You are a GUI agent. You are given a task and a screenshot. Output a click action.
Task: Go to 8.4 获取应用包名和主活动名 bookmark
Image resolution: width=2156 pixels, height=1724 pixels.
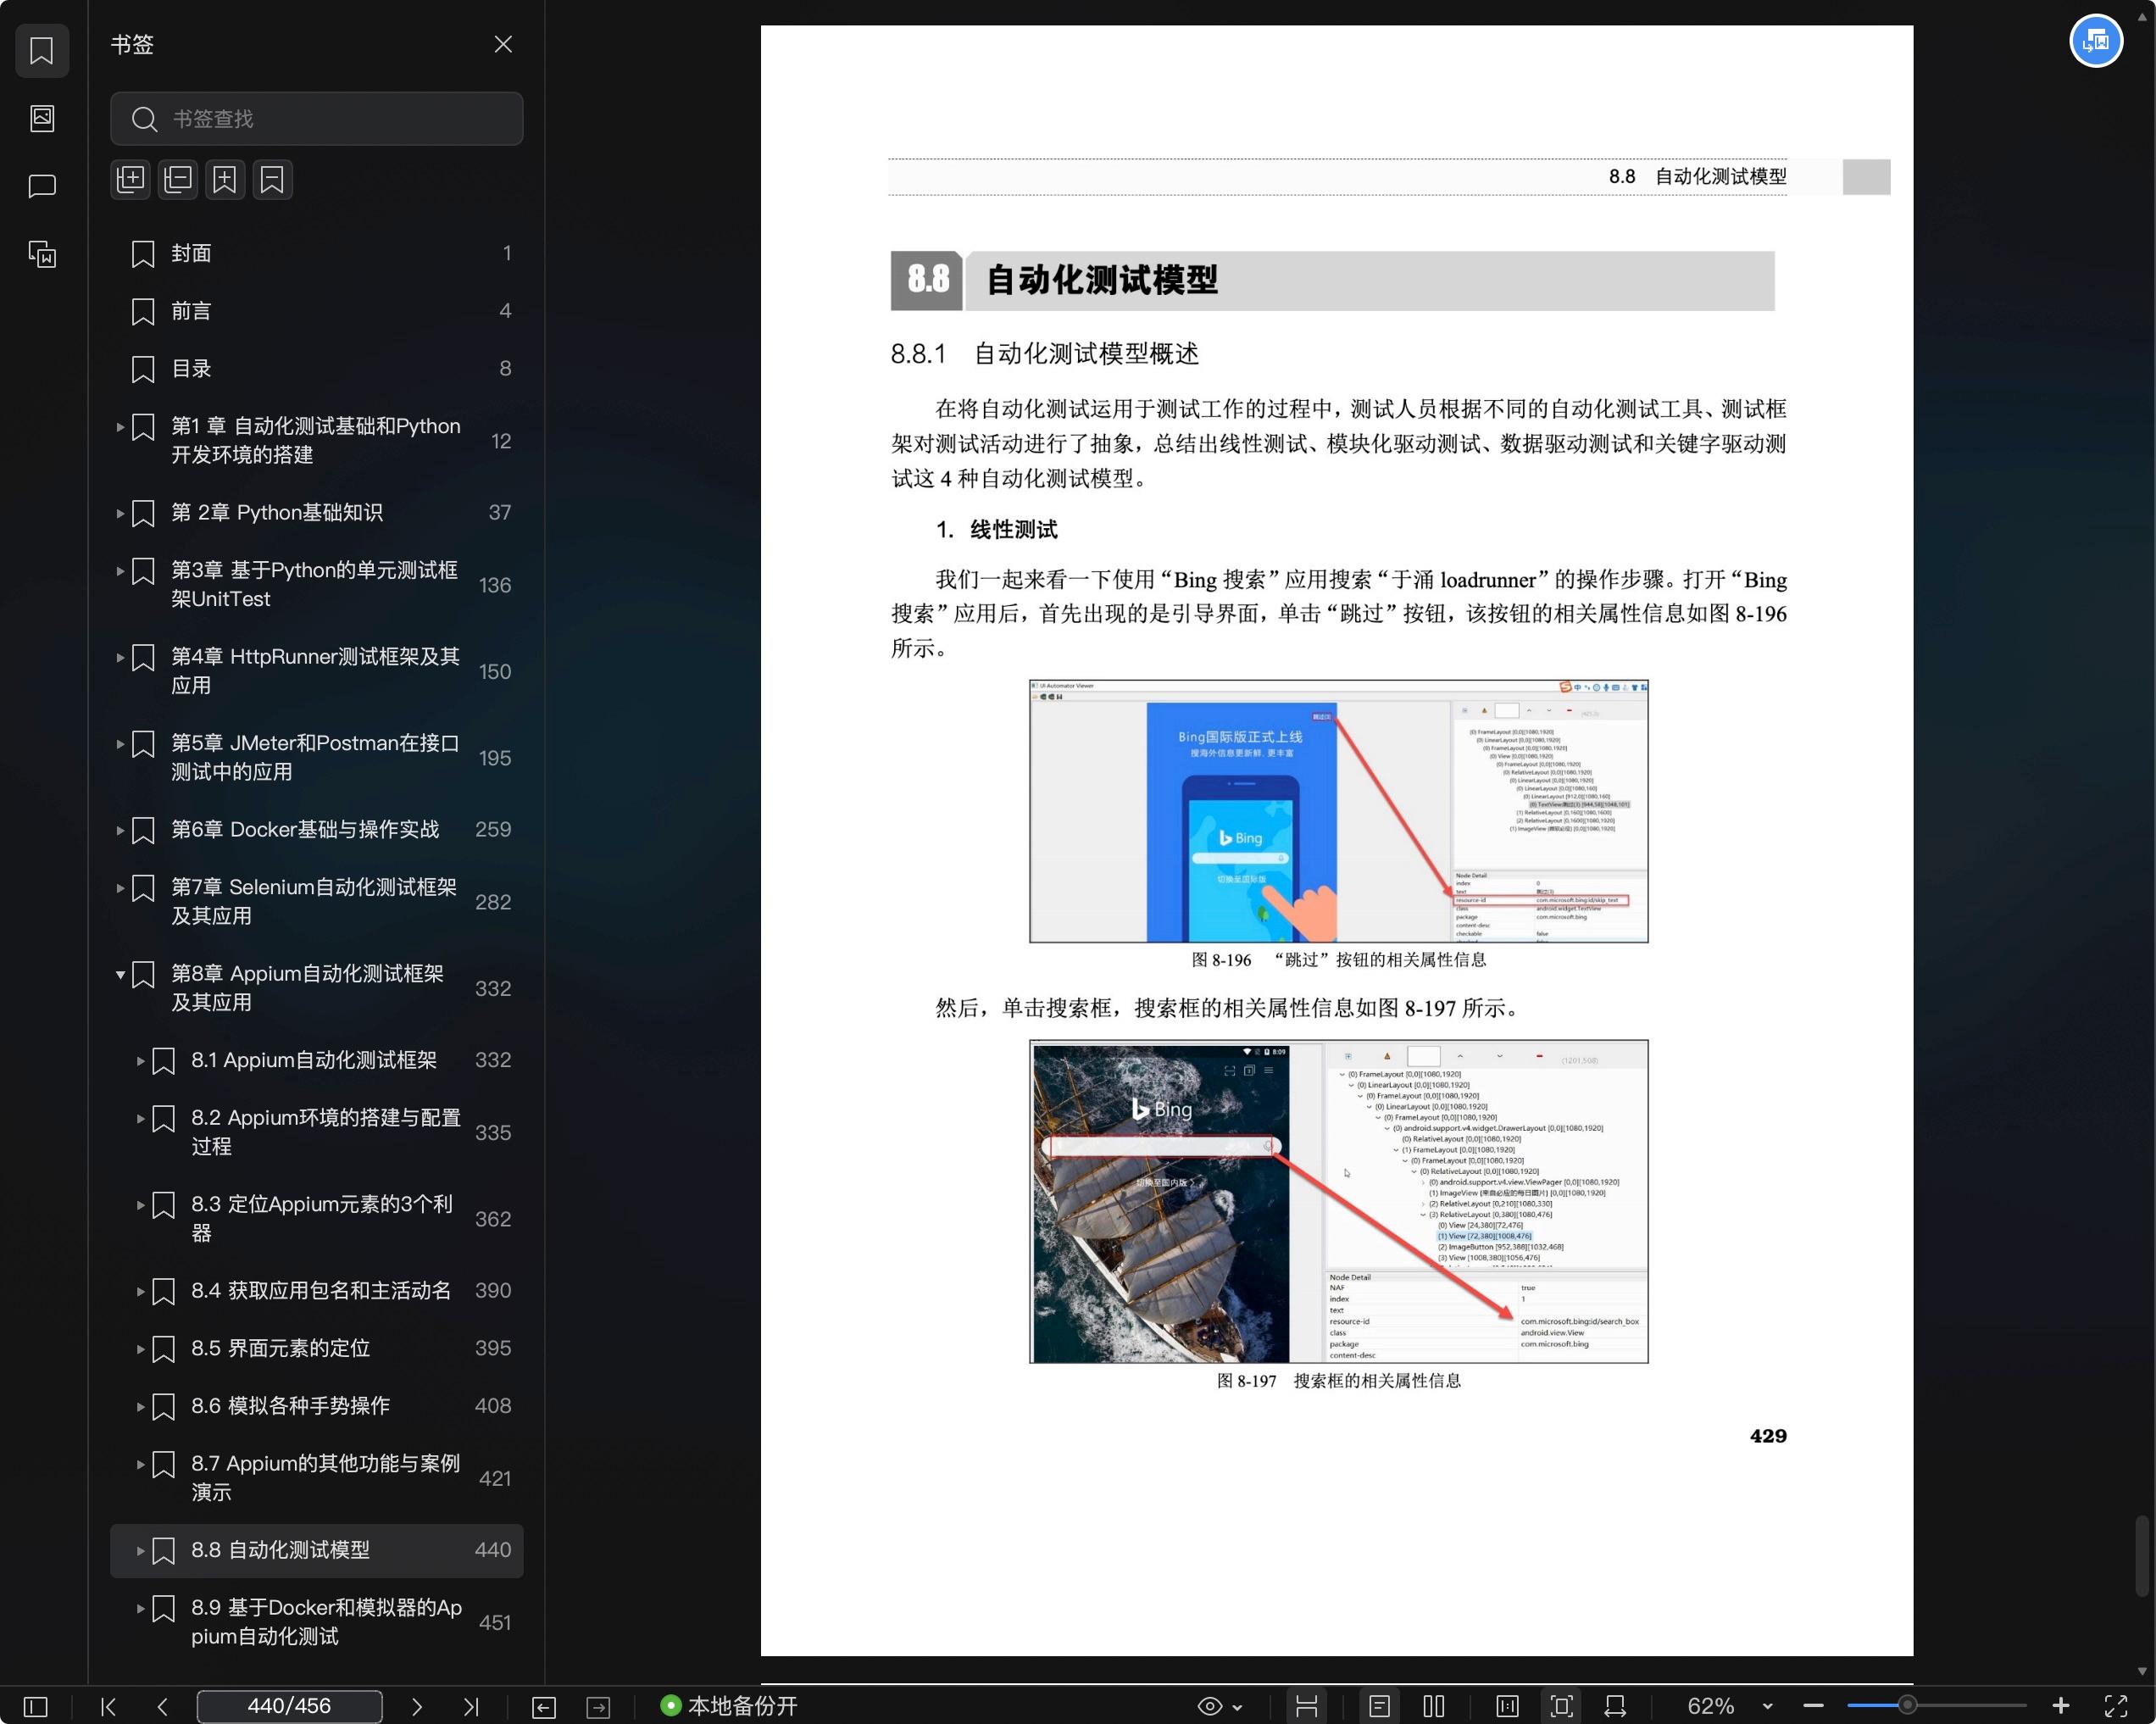coord(316,1291)
